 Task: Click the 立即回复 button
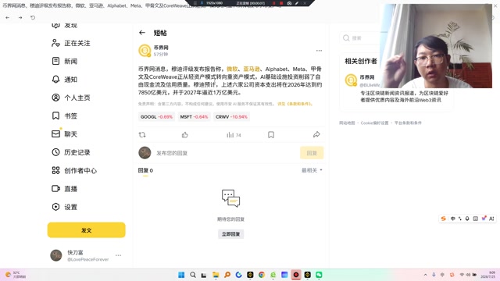tap(231, 234)
